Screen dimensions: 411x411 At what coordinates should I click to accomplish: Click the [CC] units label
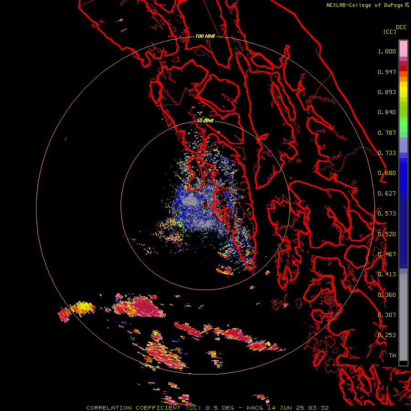click(390, 32)
